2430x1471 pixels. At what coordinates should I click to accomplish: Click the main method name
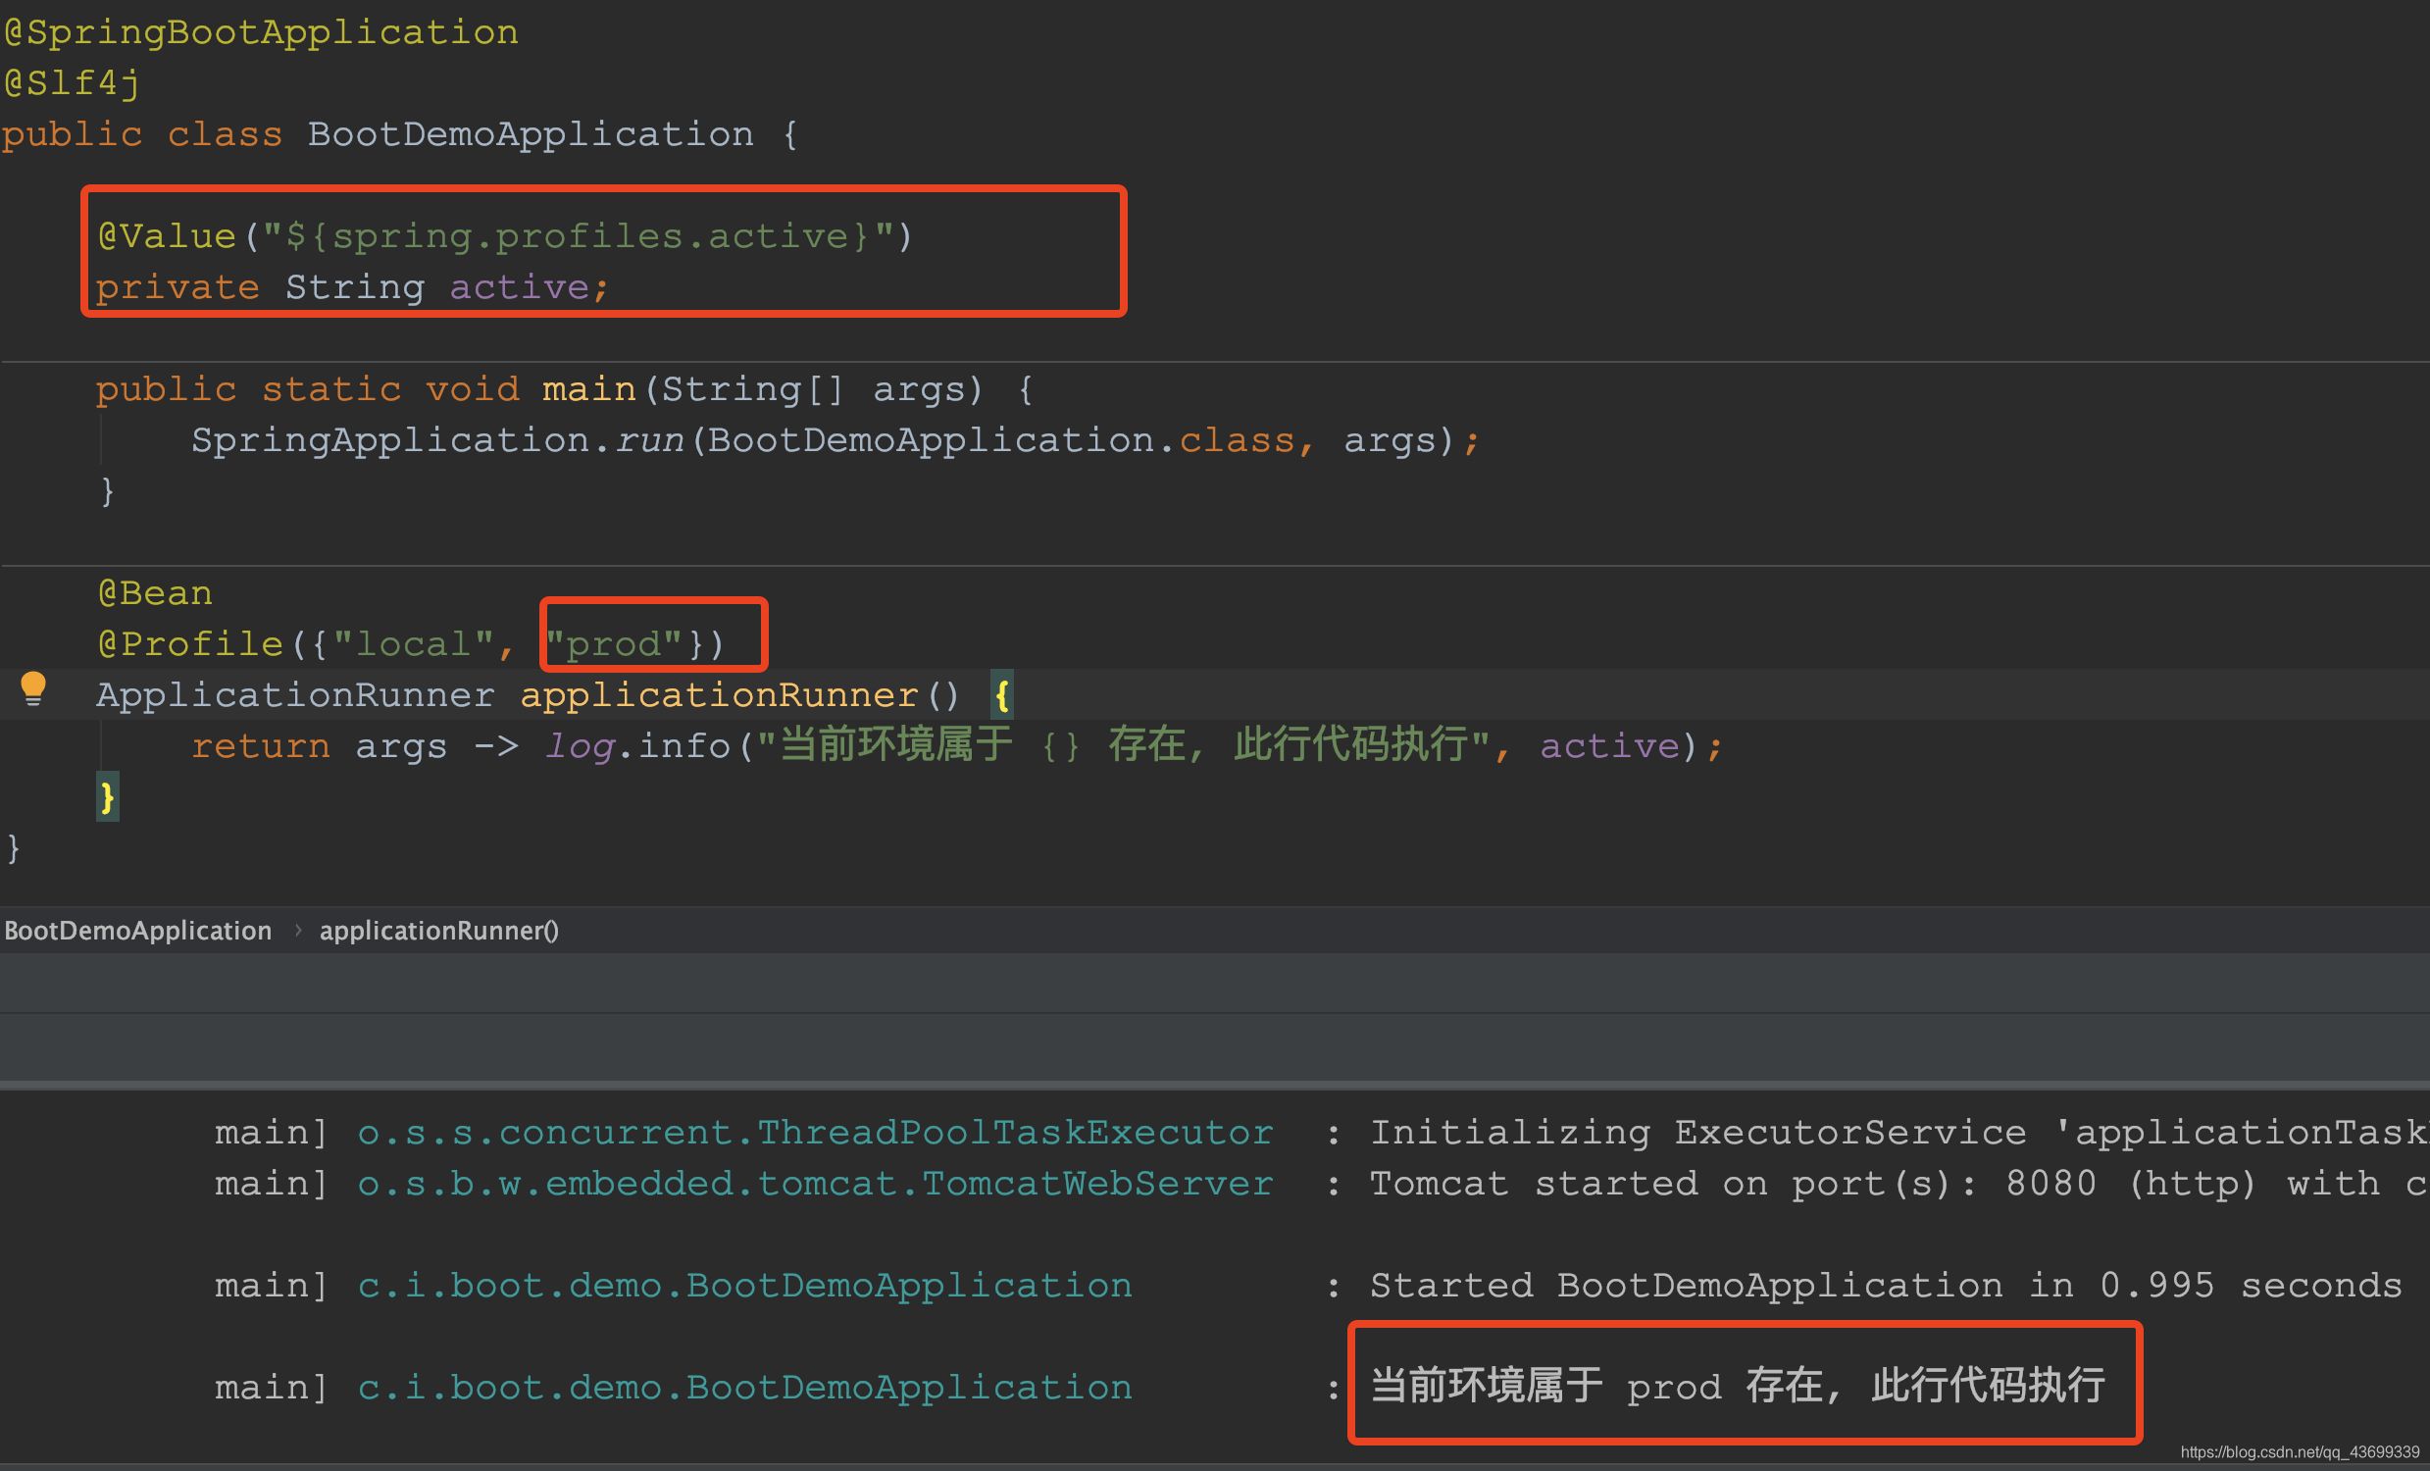[588, 389]
